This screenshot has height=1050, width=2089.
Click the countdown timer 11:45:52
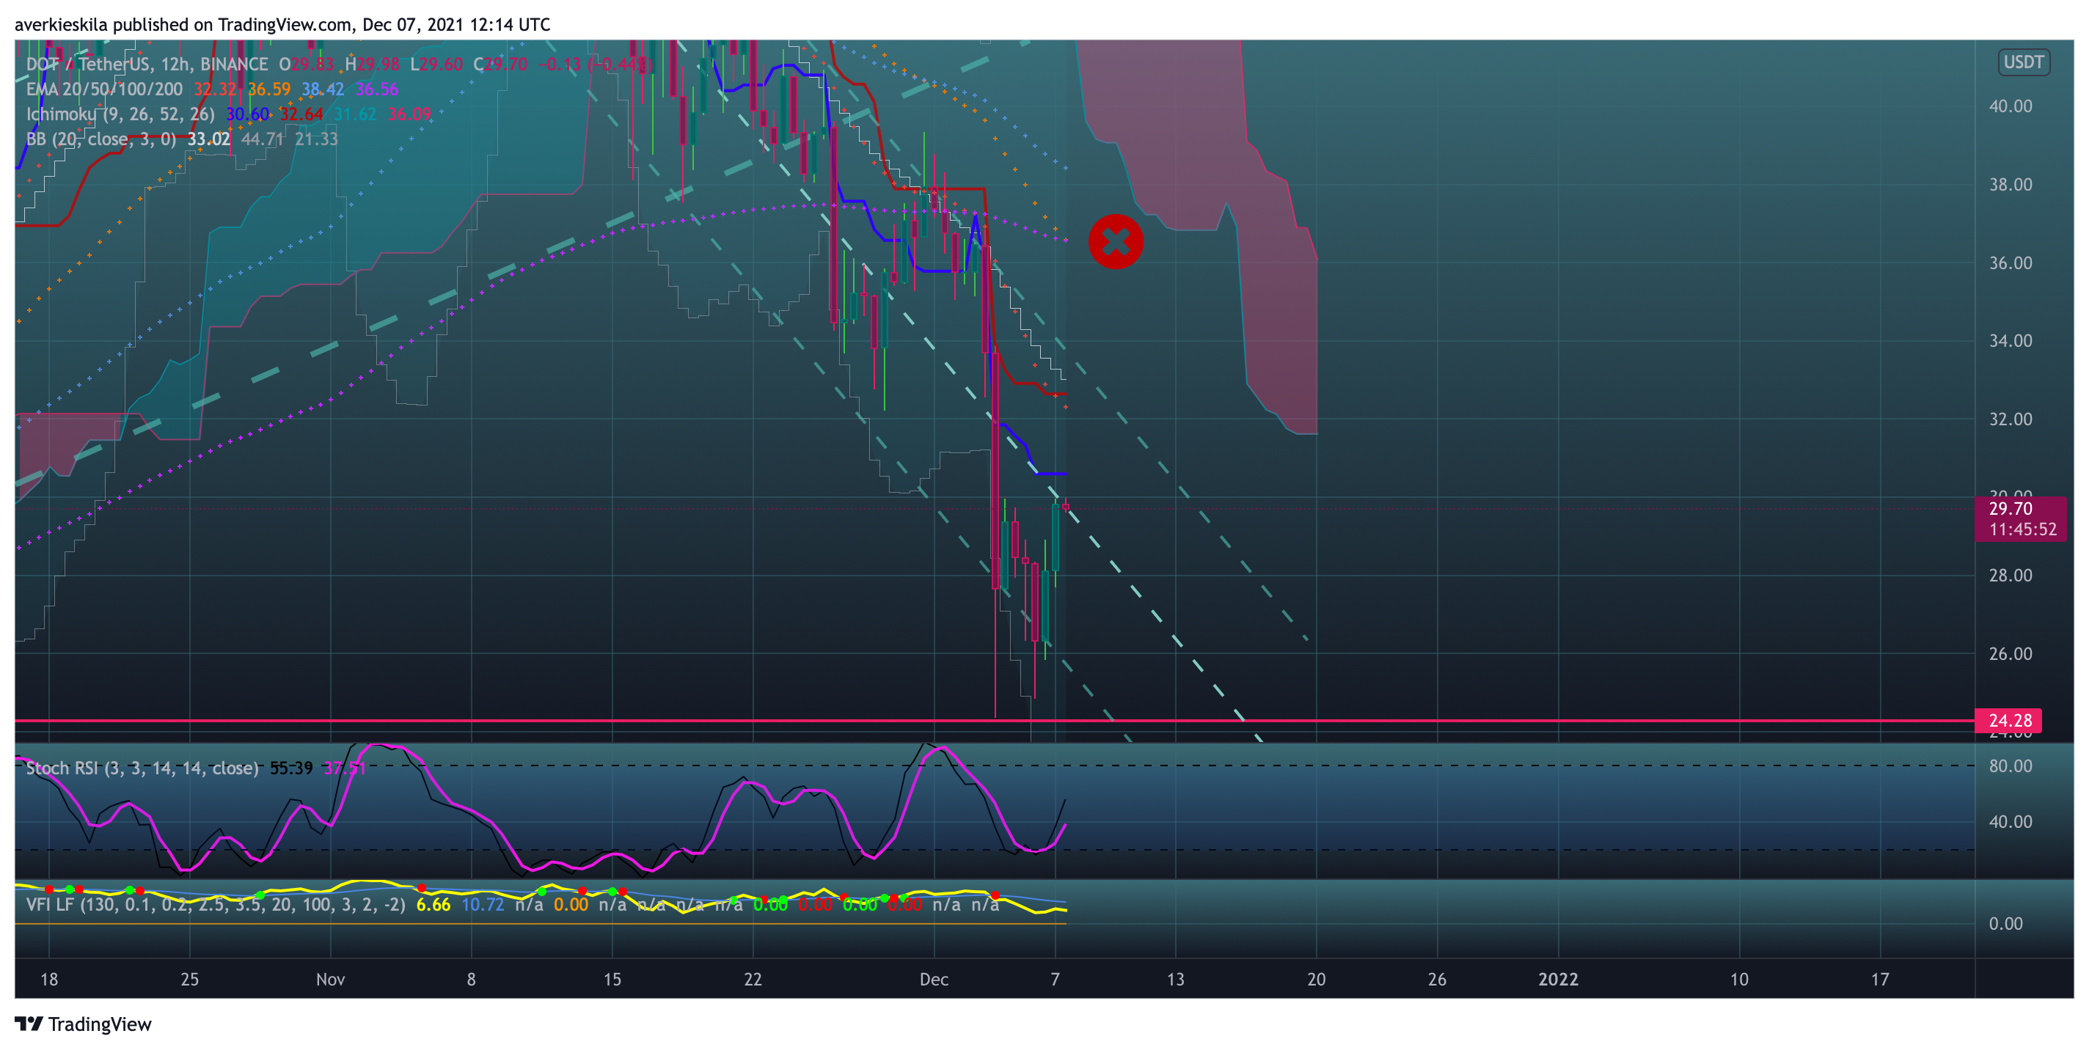tap(2022, 529)
